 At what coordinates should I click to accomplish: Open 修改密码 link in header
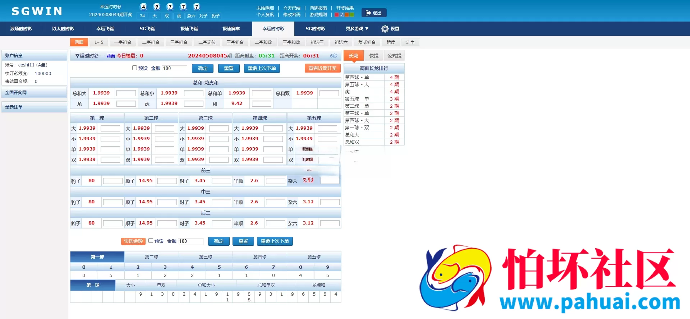coord(292,15)
